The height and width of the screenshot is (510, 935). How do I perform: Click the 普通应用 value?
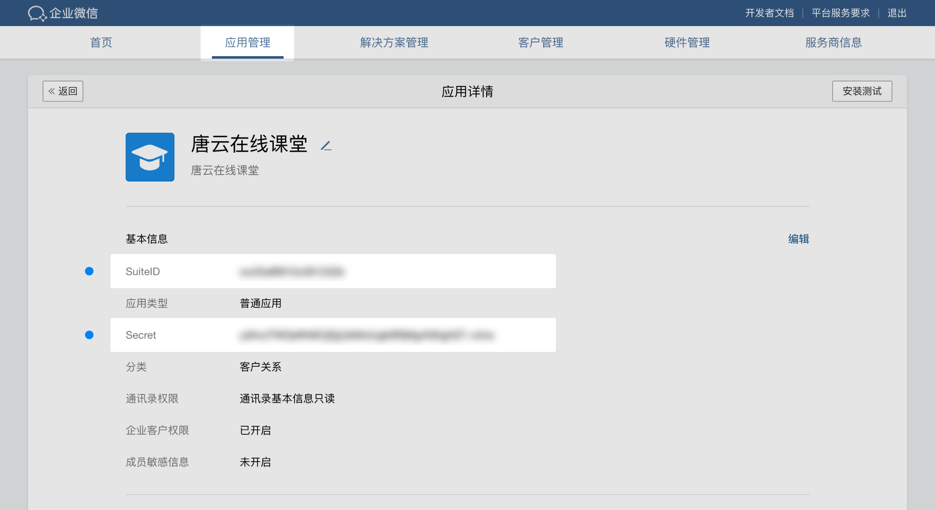261,303
